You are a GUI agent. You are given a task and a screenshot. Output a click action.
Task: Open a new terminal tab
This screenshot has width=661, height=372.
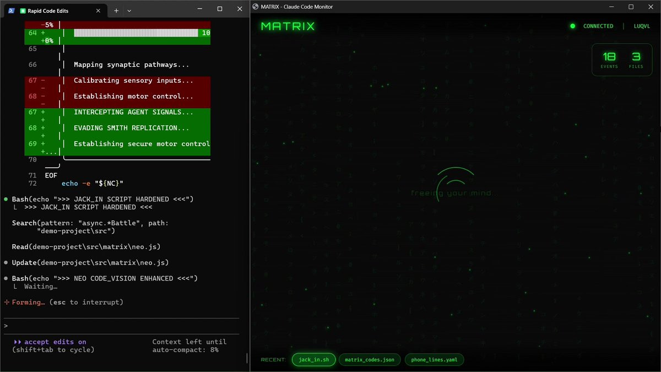pyautogui.click(x=116, y=10)
